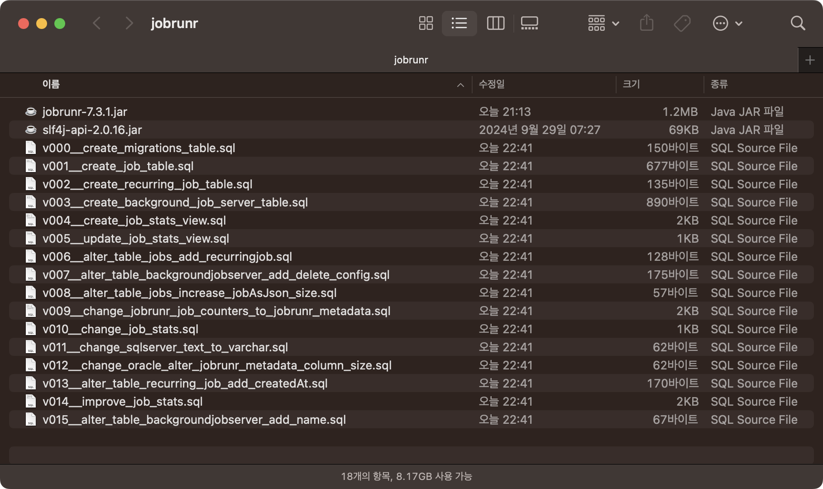
Task: Click the v002__create_recurring_job_table.sql file icon
Action: (x=31, y=184)
